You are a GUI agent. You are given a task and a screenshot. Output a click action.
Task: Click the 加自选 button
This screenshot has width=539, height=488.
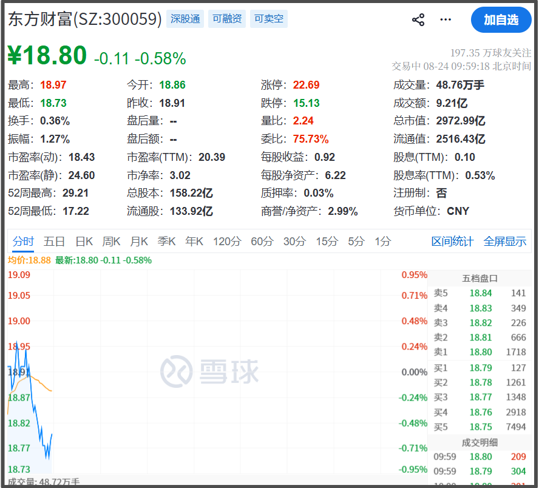[x=501, y=20]
